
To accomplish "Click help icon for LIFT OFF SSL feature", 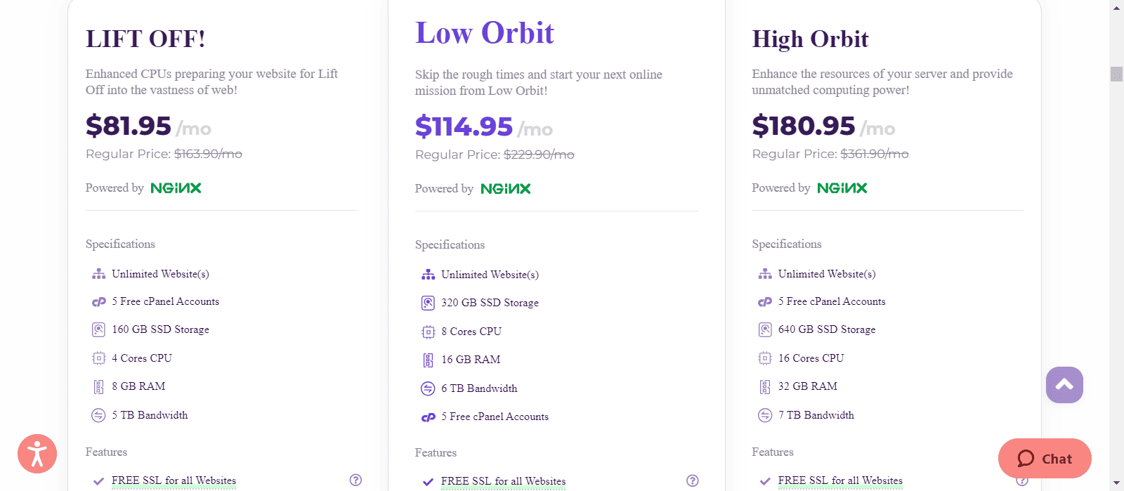I will (355, 480).
